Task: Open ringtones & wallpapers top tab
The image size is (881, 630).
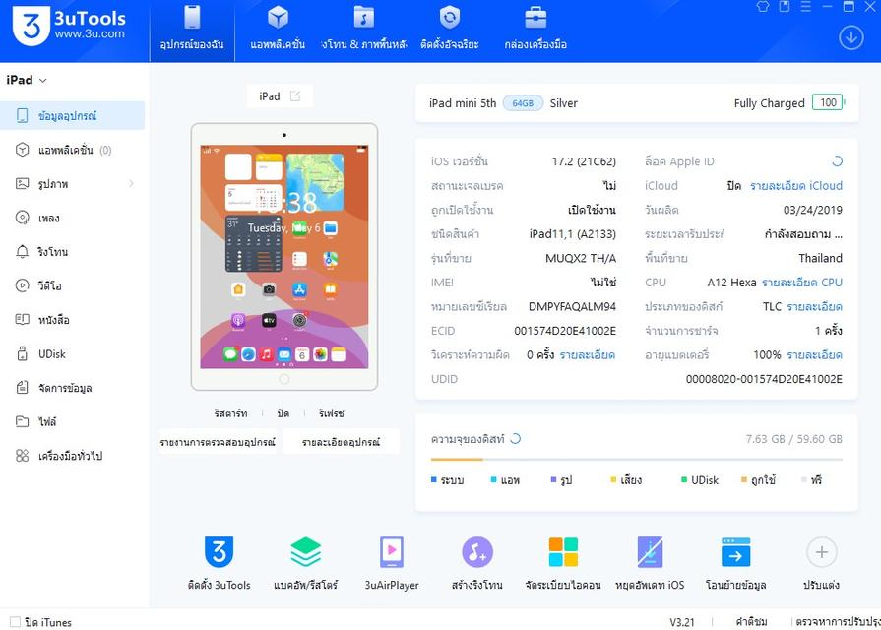Action: tap(364, 30)
